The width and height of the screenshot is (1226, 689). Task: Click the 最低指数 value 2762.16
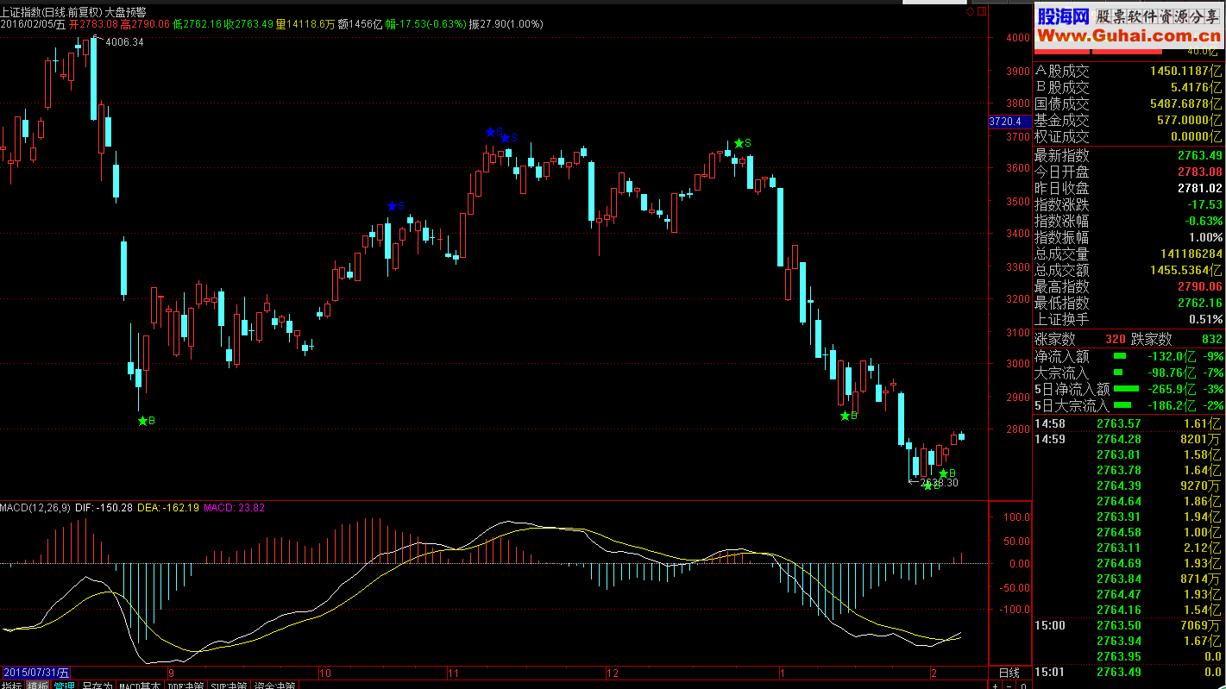click(x=1200, y=304)
